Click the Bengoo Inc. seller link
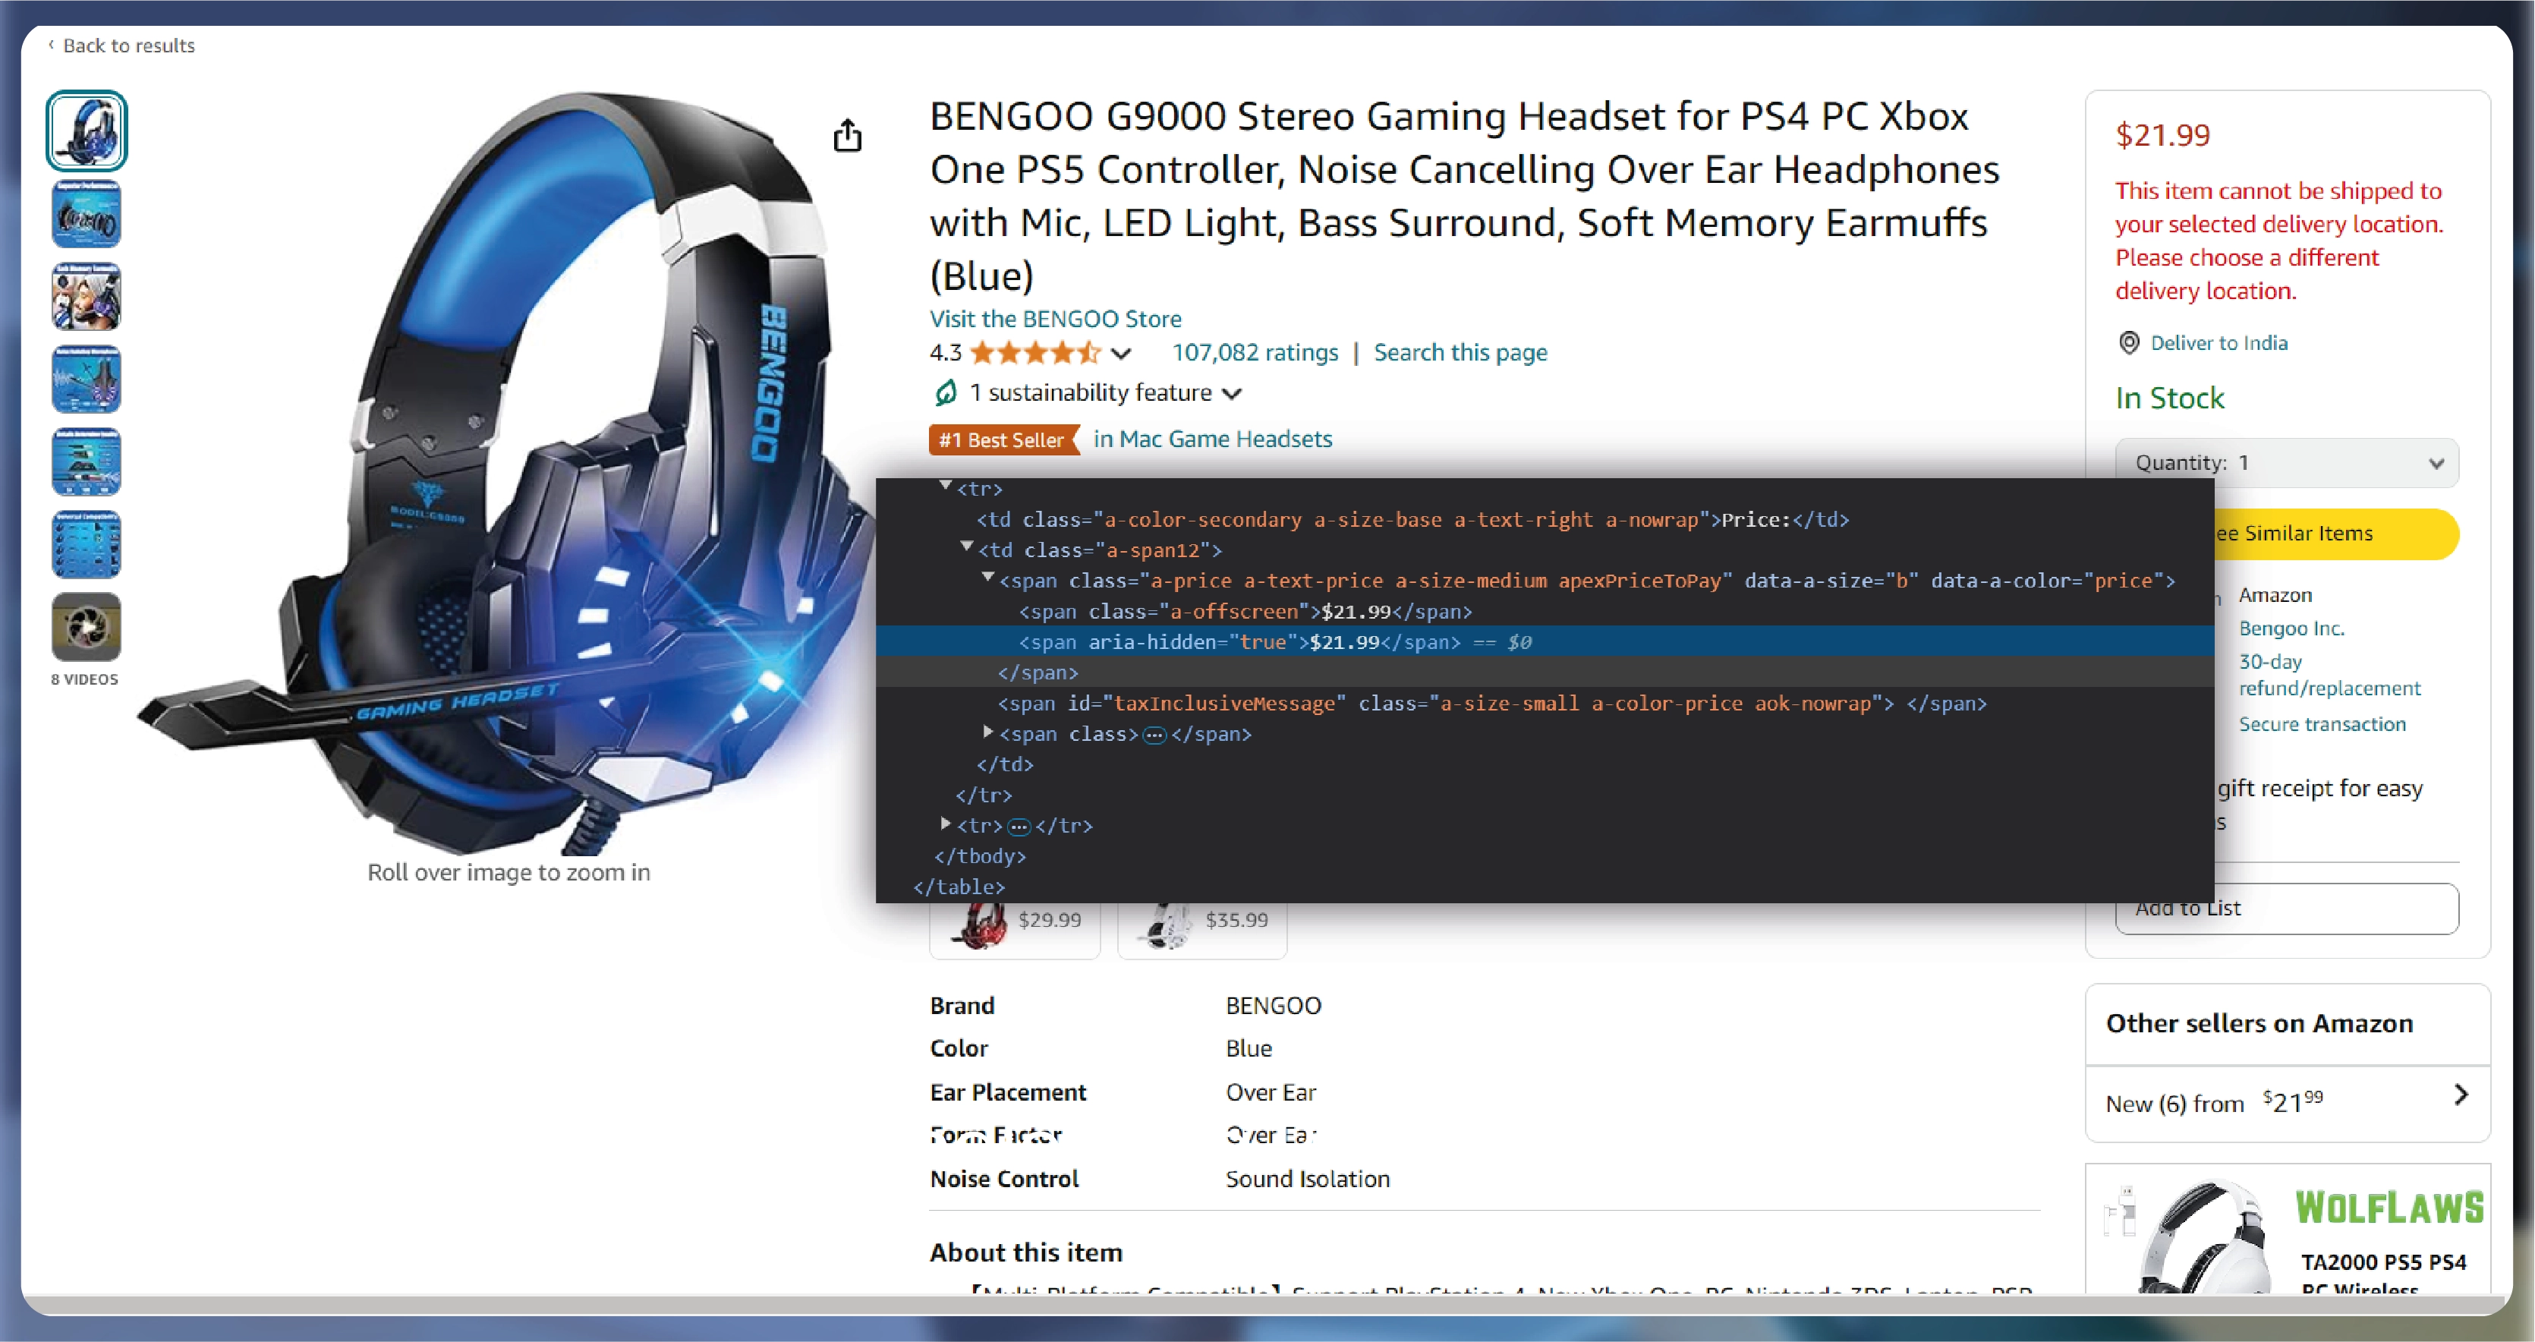The image size is (2535, 1342). tap(2291, 628)
